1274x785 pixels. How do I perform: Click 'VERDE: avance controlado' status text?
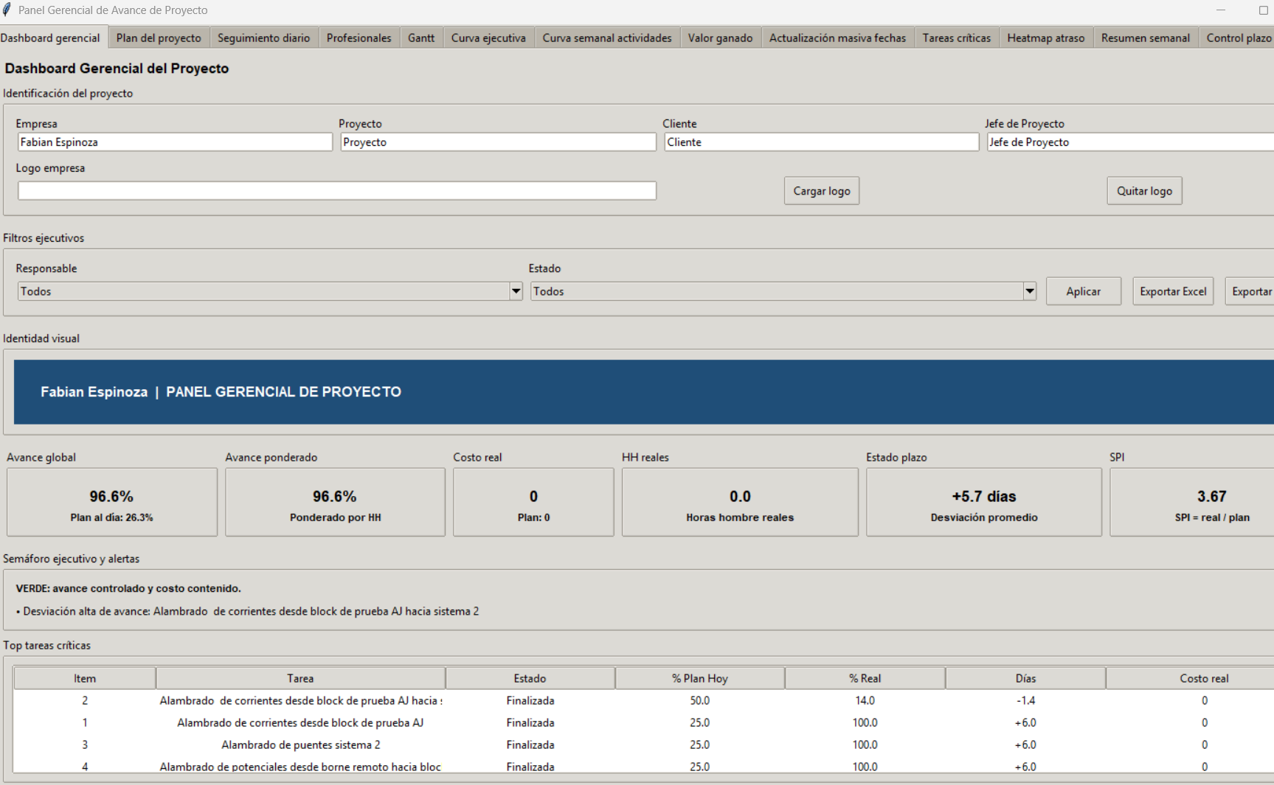[x=128, y=588]
